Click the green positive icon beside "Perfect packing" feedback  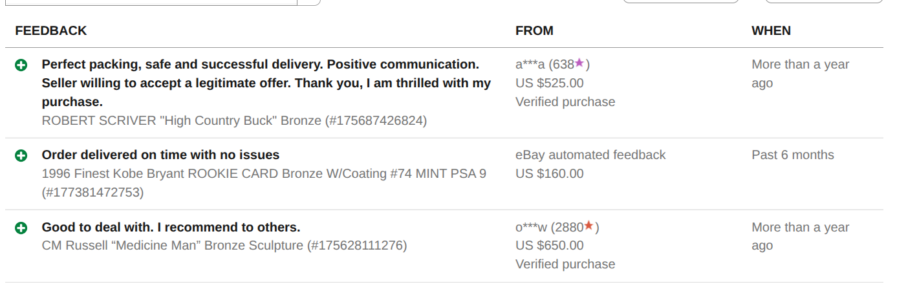pyautogui.click(x=21, y=65)
